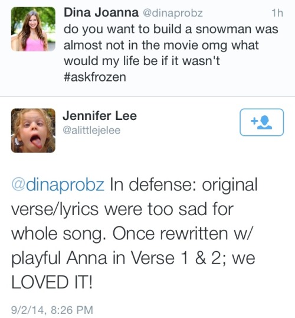Screen dimensions: 295x318
Task: Open Dina Joanna's profile picture
Action: 33,29
